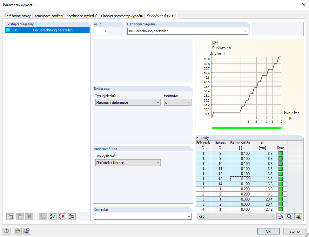Export the values table to Excel
The image size is (309, 237).
[298, 216]
